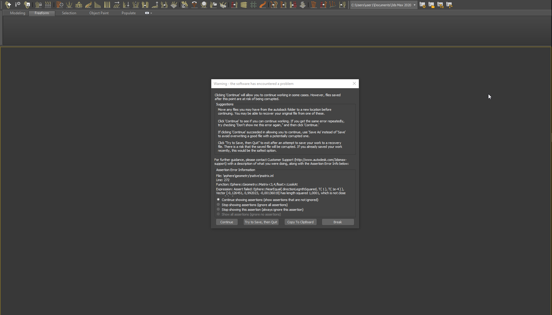Image resolution: width=552 pixels, height=315 pixels.
Task: Open the project folder with gear icon
Action: coord(422,5)
